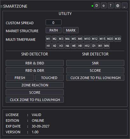The width and height of the screenshot is (130, 139).
Task: Enable the MN monthly timeframe
Action: coord(107,46)
